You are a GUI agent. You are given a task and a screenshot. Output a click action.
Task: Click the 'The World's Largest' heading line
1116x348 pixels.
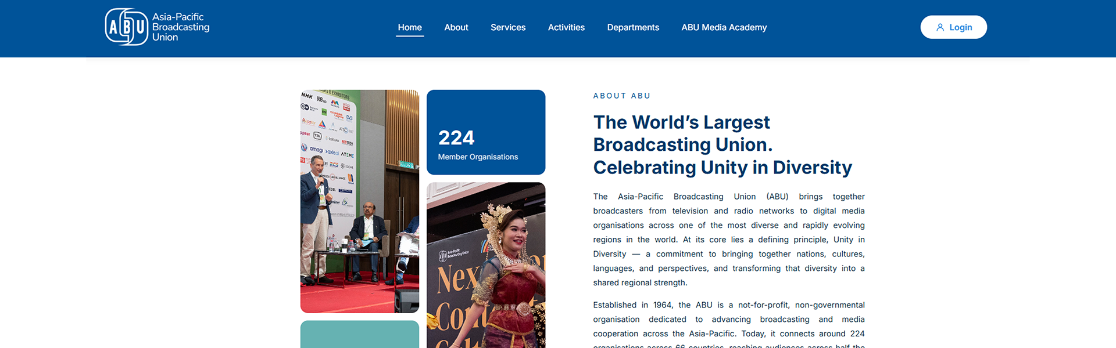point(681,122)
